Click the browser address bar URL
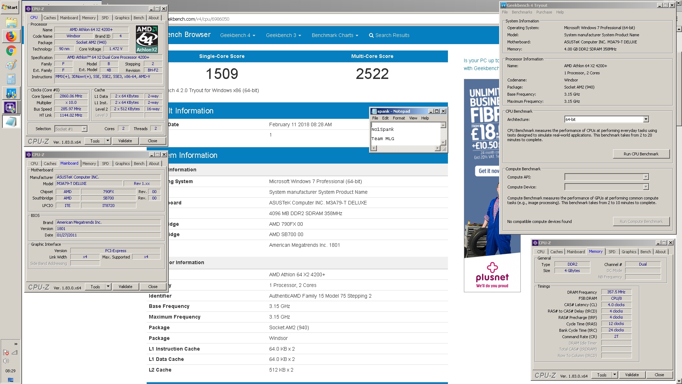682x384 pixels. pyautogui.click(x=199, y=19)
